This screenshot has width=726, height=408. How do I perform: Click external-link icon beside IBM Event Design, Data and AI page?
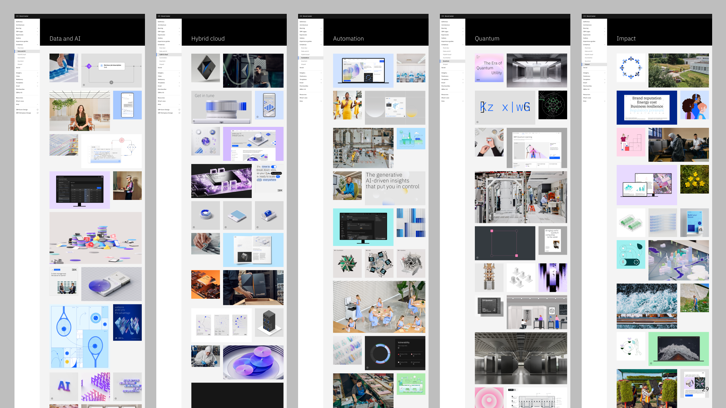tap(37, 110)
